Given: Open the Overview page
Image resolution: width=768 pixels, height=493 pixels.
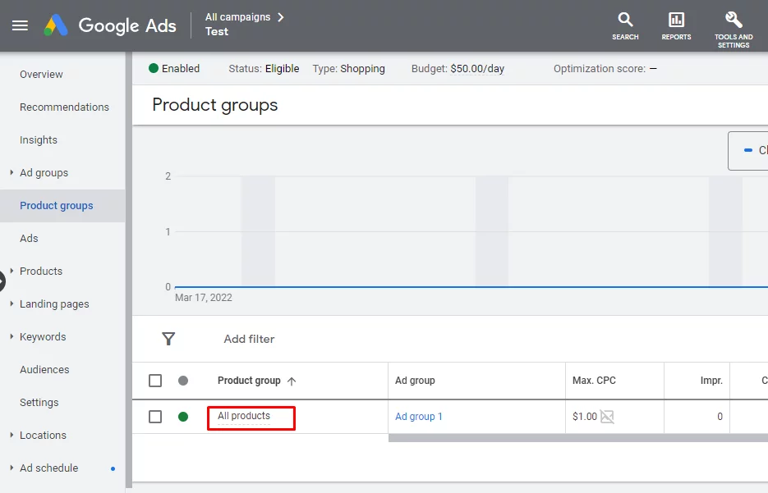Looking at the screenshot, I should pos(41,75).
